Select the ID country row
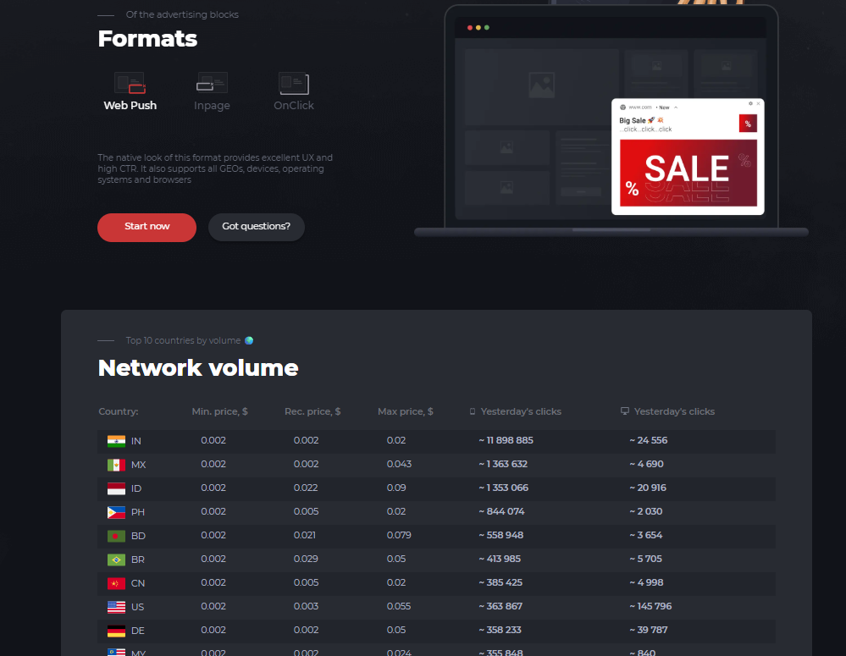 click(436, 488)
